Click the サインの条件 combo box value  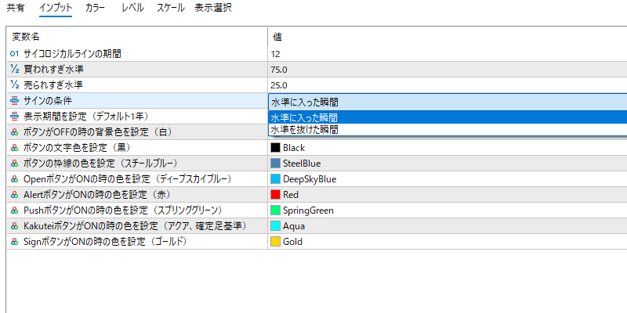pyautogui.click(x=448, y=102)
